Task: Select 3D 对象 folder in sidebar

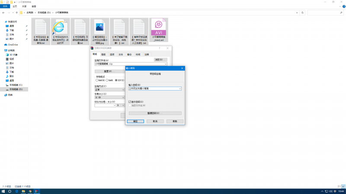Action: 14,55
